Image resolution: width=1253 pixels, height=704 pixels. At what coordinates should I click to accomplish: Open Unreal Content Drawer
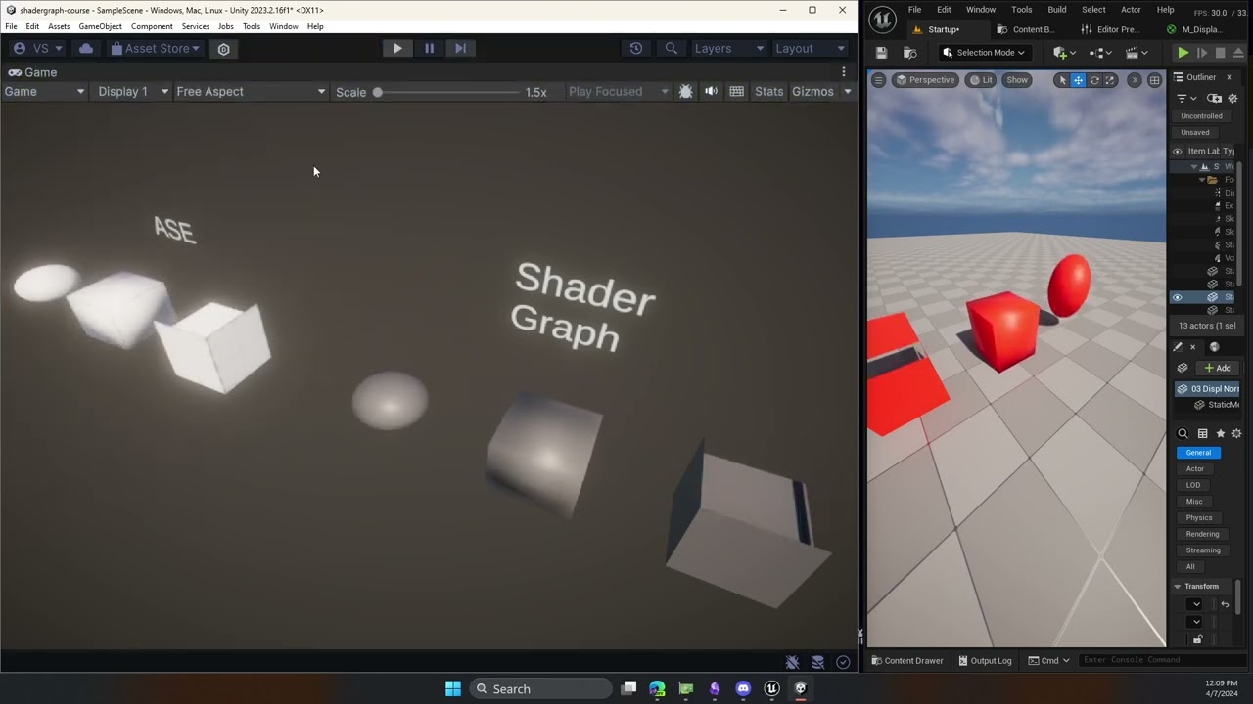[x=906, y=661]
